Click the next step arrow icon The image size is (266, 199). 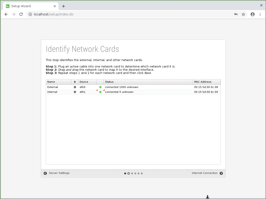pyautogui.click(x=221, y=173)
